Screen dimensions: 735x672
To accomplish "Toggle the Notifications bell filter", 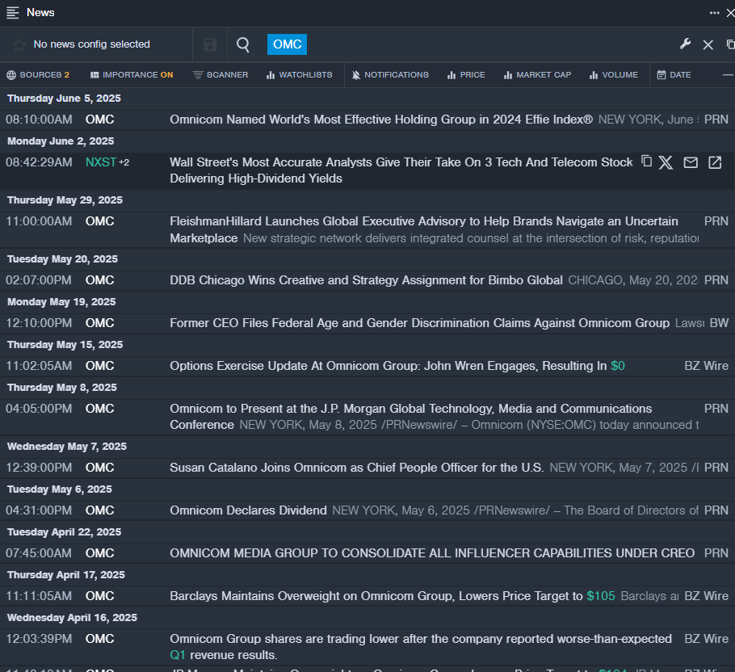I will (x=390, y=74).
